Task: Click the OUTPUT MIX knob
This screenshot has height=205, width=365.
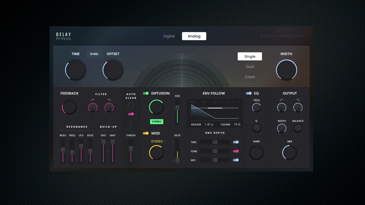Action: click(x=290, y=153)
